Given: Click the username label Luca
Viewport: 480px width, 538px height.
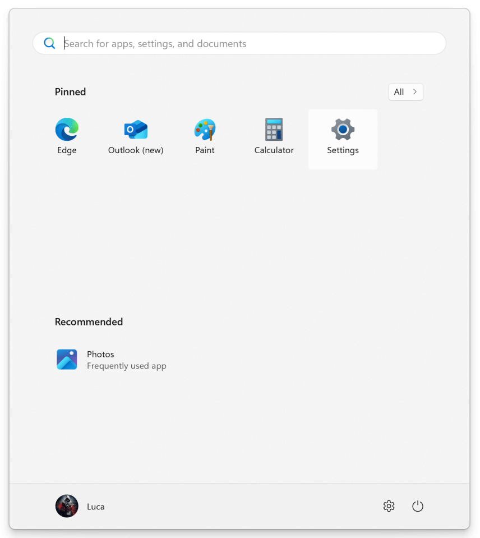Looking at the screenshot, I should tap(95, 506).
